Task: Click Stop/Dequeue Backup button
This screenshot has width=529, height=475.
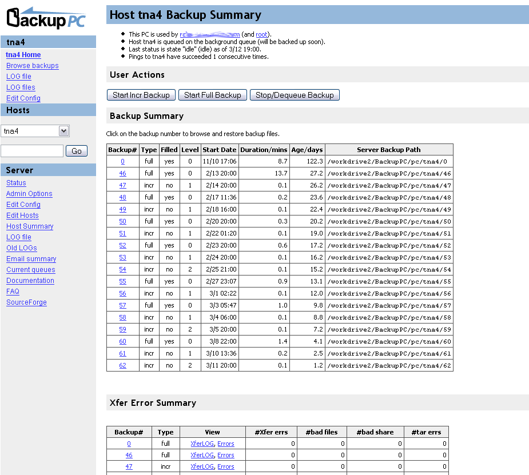Action: click(x=295, y=95)
